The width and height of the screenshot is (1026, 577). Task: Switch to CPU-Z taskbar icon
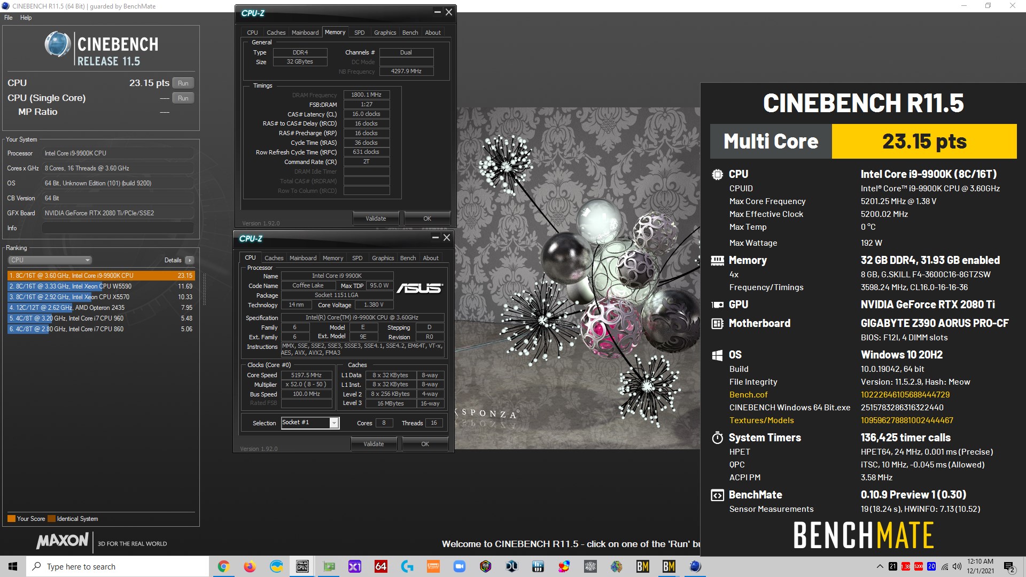coord(302,566)
